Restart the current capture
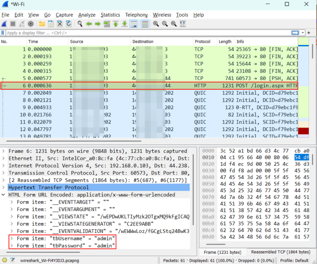This screenshot has width=317, height=264. coord(22,24)
